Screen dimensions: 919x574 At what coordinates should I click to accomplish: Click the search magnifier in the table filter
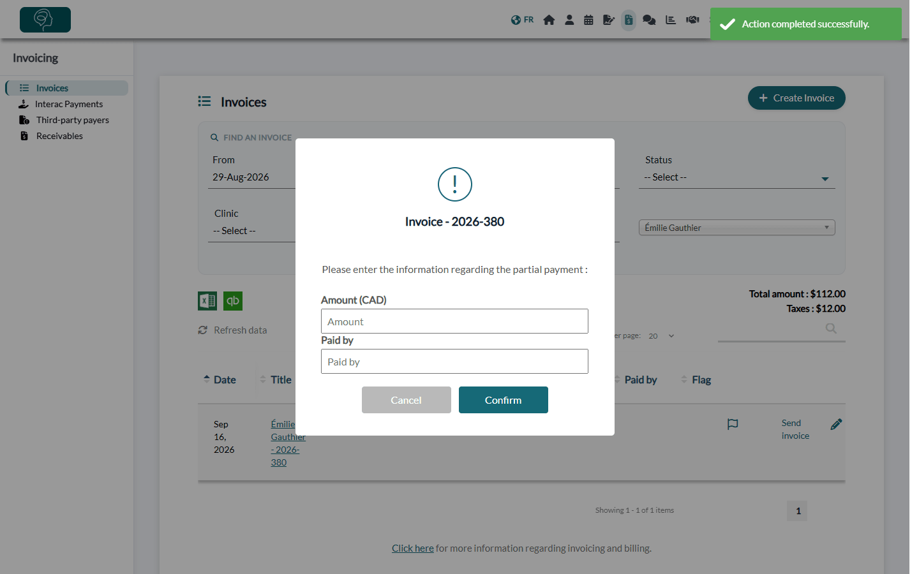(831, 328)
